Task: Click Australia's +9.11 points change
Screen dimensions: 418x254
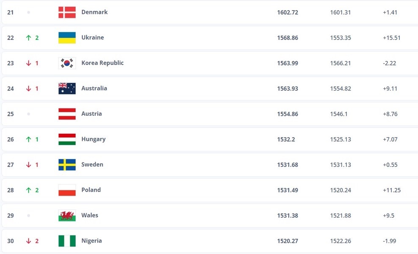Action: (390, 88)
